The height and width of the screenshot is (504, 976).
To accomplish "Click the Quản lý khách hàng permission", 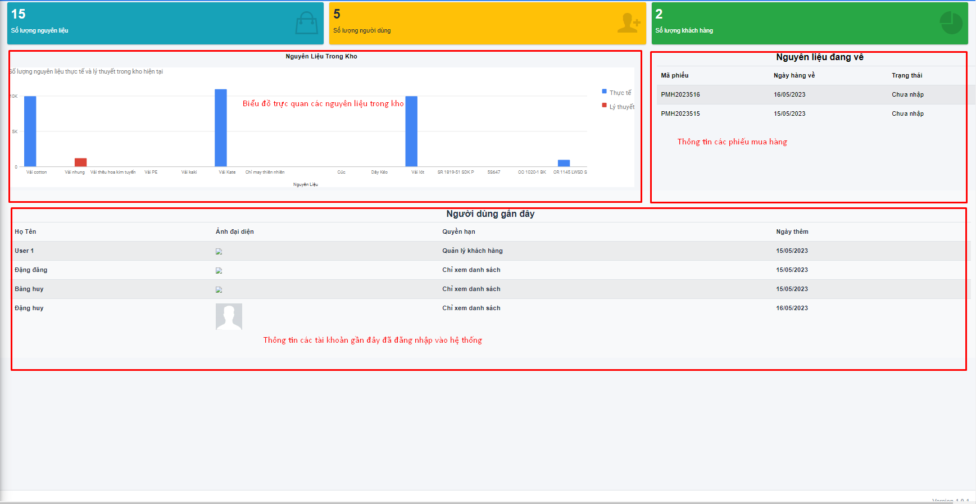I will click(473, 251).
